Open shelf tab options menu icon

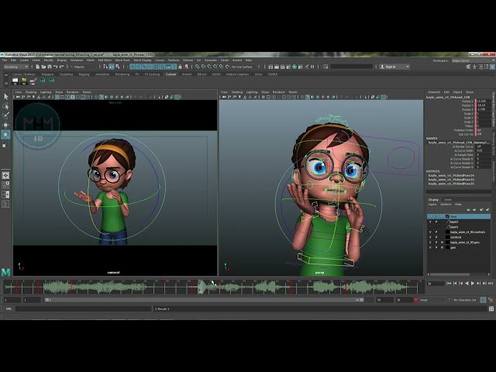coord(6,74)
